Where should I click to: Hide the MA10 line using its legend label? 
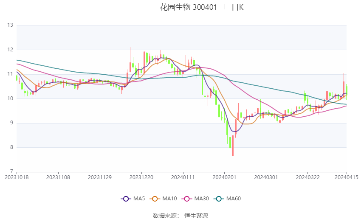pos(170,199)
